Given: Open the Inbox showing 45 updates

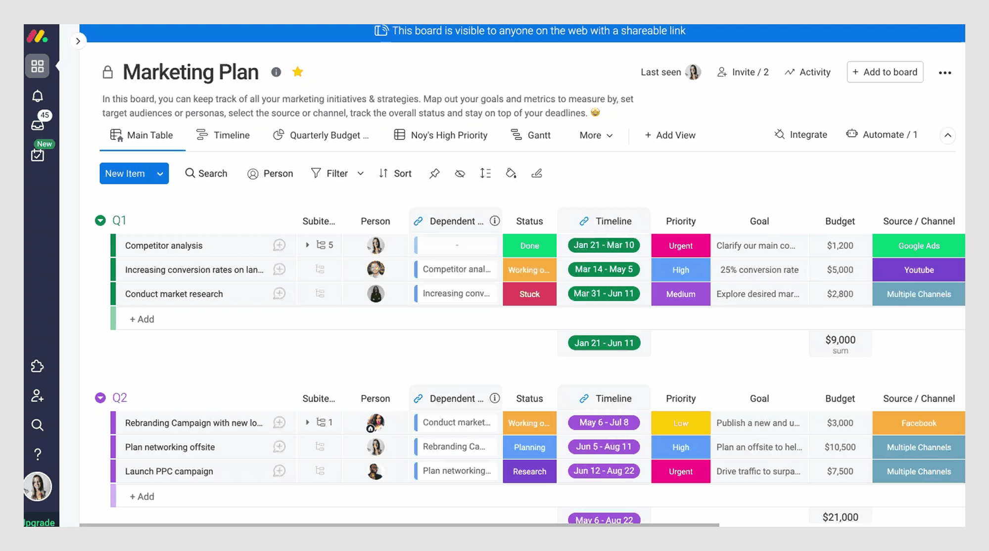Looking at the screenshot, I should (x=37, y=125).
